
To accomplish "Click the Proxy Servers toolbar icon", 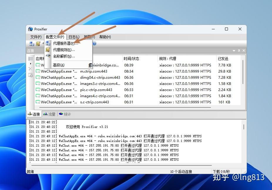I will pos(31,44).
